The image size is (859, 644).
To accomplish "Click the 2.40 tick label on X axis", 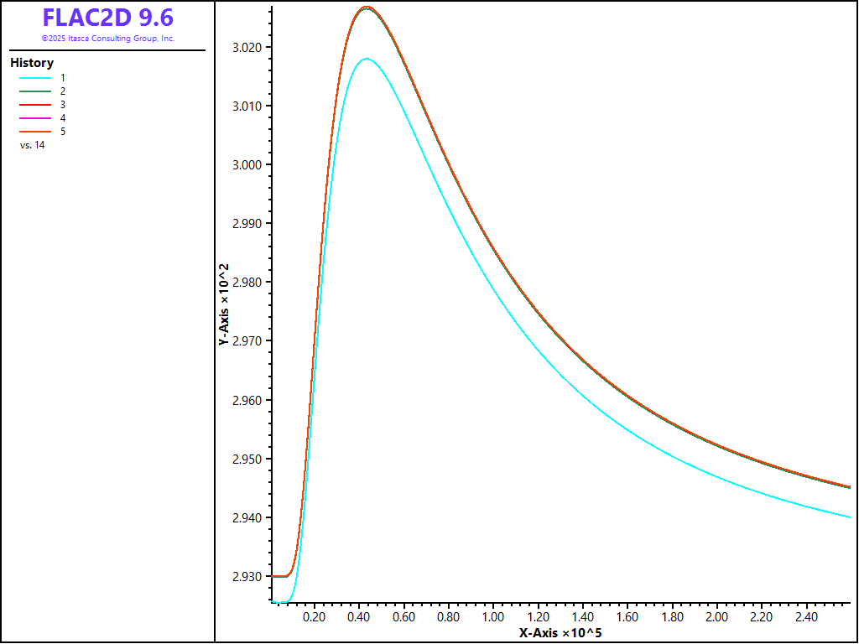I will [806, 617].
